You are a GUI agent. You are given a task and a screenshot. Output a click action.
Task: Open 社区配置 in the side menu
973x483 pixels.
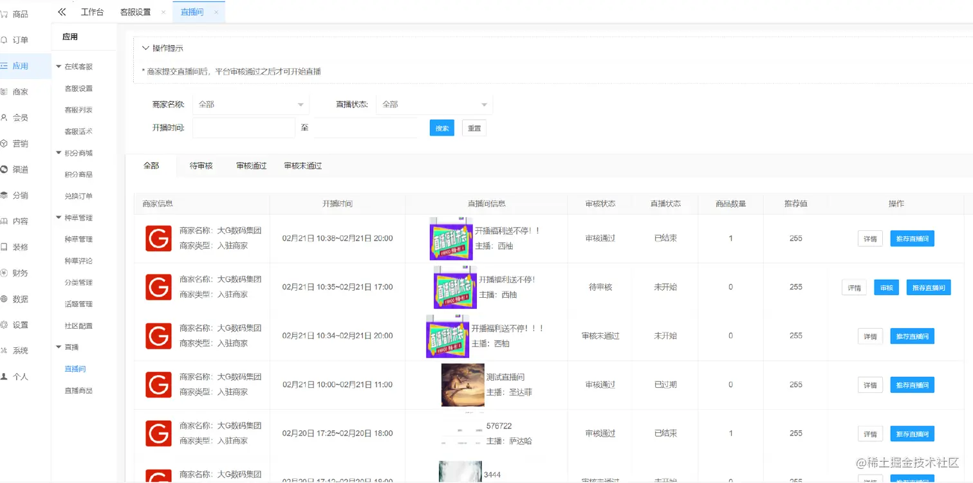pyautogui.click(x=79, y=325)
